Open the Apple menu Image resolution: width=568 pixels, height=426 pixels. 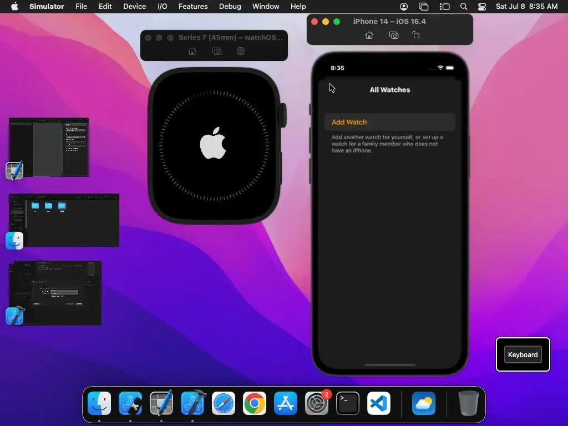click(14, 7)
